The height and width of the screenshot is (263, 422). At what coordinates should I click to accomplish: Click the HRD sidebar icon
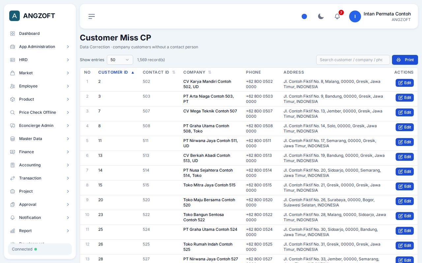13,60
